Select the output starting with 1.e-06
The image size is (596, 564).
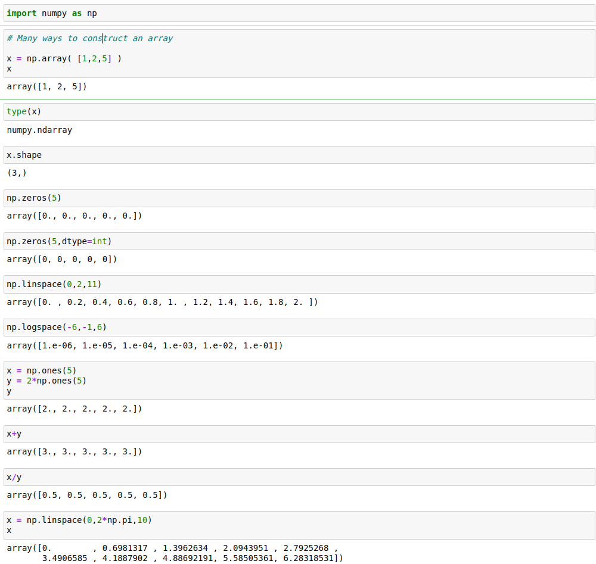[145, 345]
